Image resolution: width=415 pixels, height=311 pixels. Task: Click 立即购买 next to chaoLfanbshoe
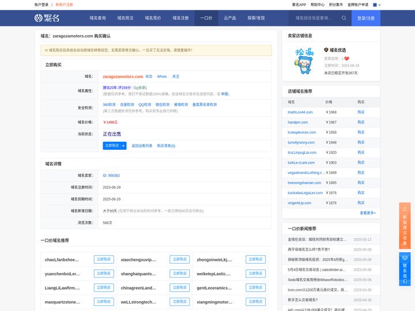pos(104,259)
